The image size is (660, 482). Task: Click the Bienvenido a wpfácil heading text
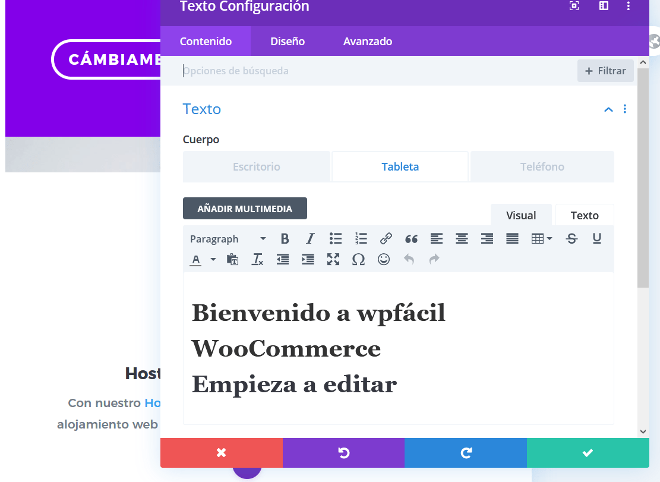(x=318, y=313)
